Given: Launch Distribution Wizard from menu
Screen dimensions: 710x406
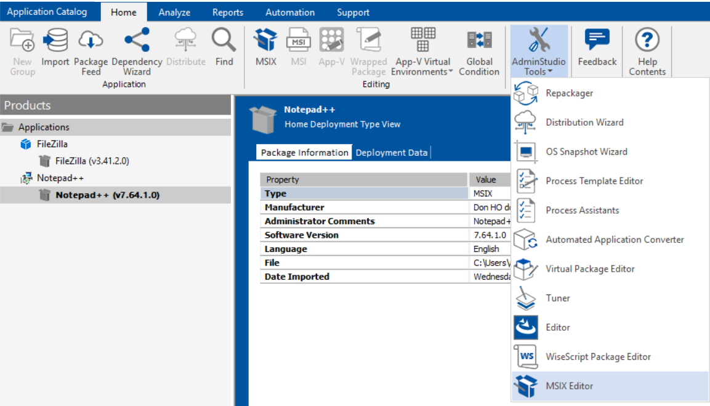Looking at the screenshot, I should [x=610, y=123].
